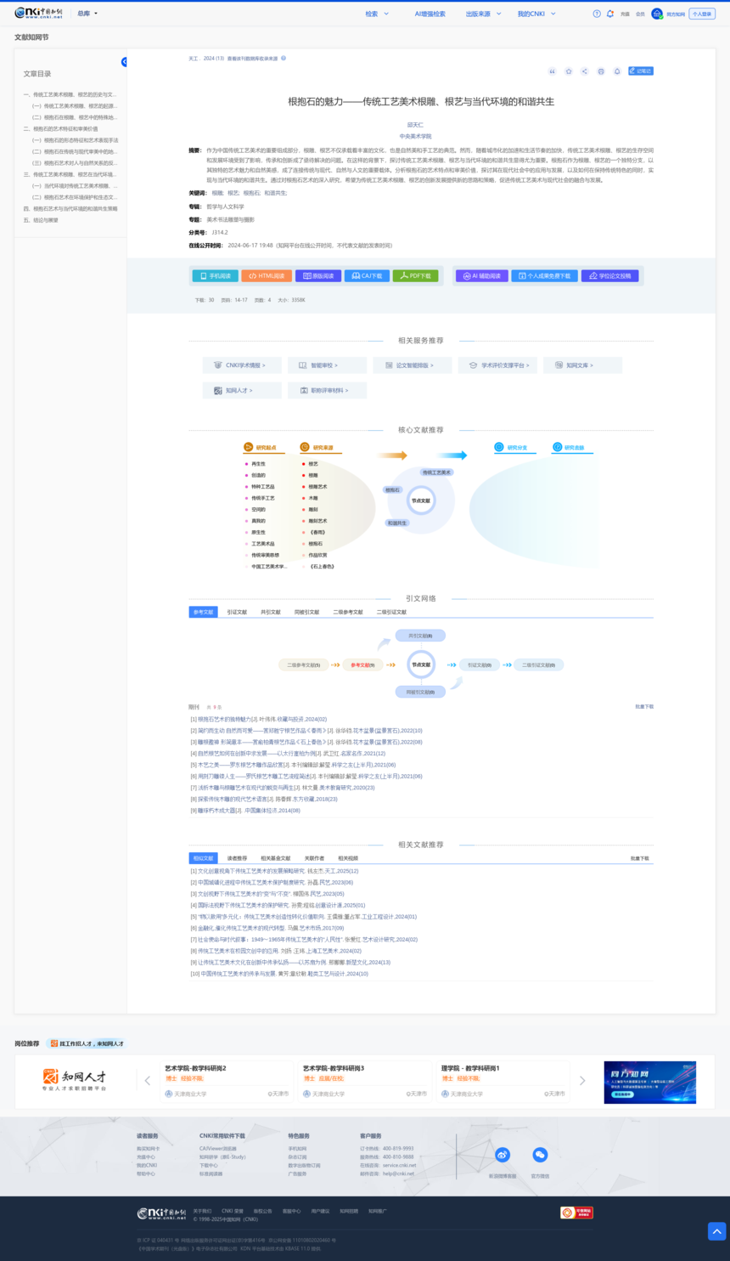
Task: Expand the 总库 database dropdown
Action: click(87, 14)
